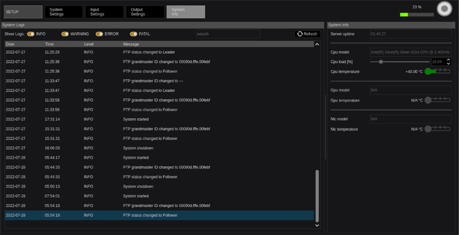
Task: Sort logs by the Date column header
Action: coord(10,44)
